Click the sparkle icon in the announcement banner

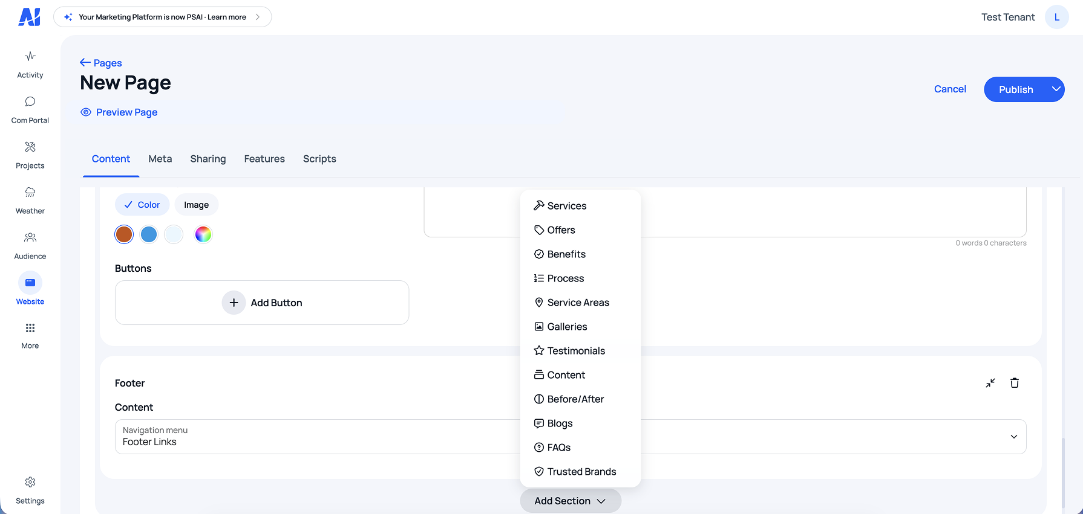pyautogui.click(x=68, y=17)
